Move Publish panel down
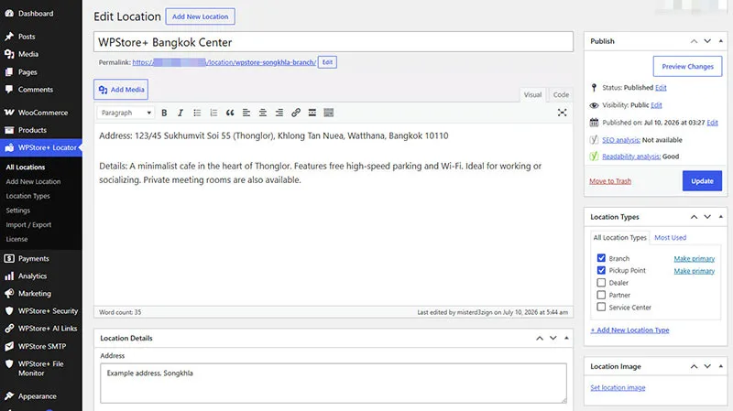The height and width of the screenshot is (411, 733). point(707,41)
